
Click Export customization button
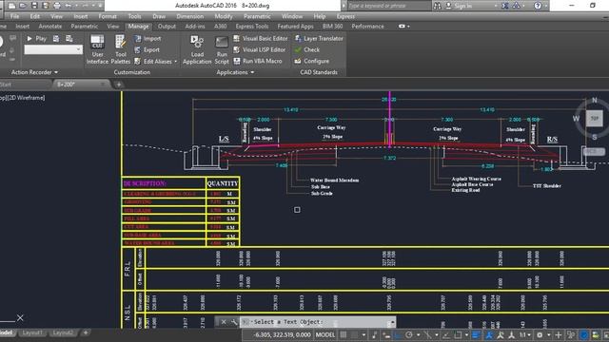click(x=147, y=49)
